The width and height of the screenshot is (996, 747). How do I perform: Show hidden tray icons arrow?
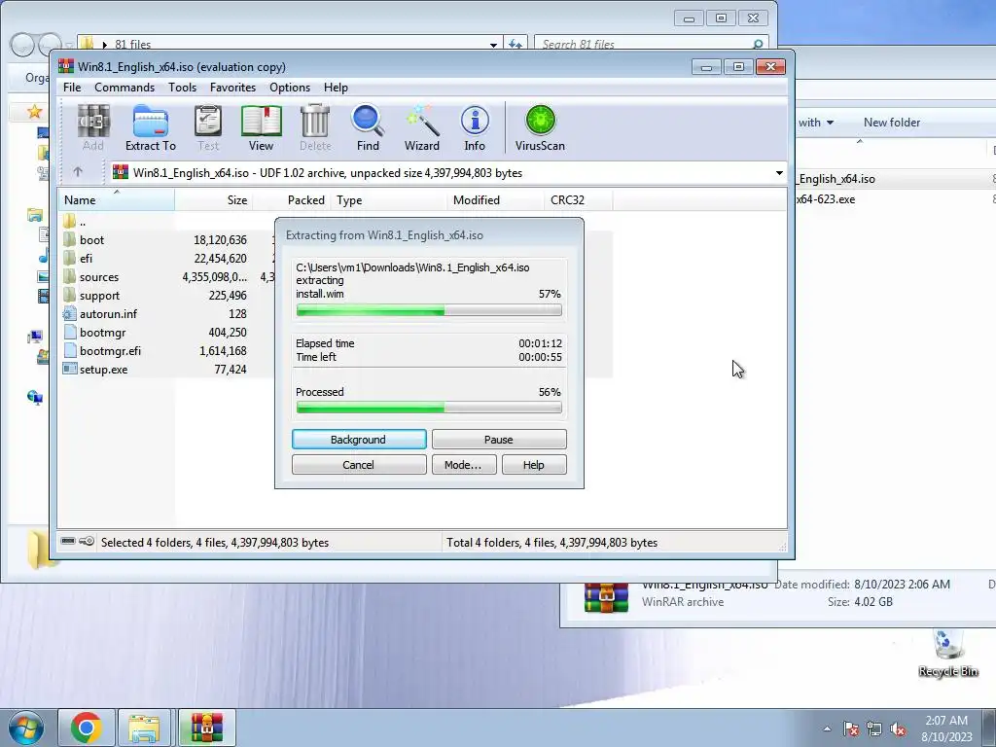pos(827,729)
